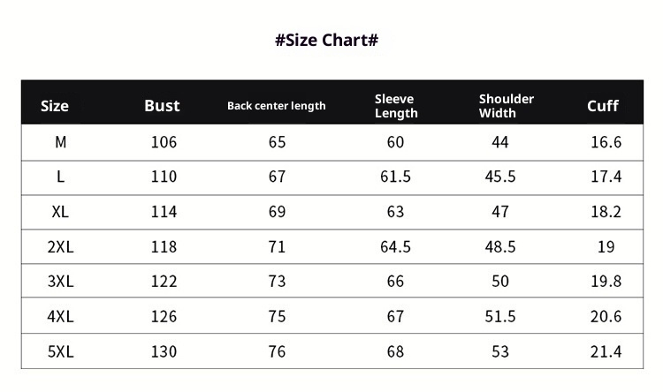
Task: Click the Sleeve Length header
Action: [395, 106]
